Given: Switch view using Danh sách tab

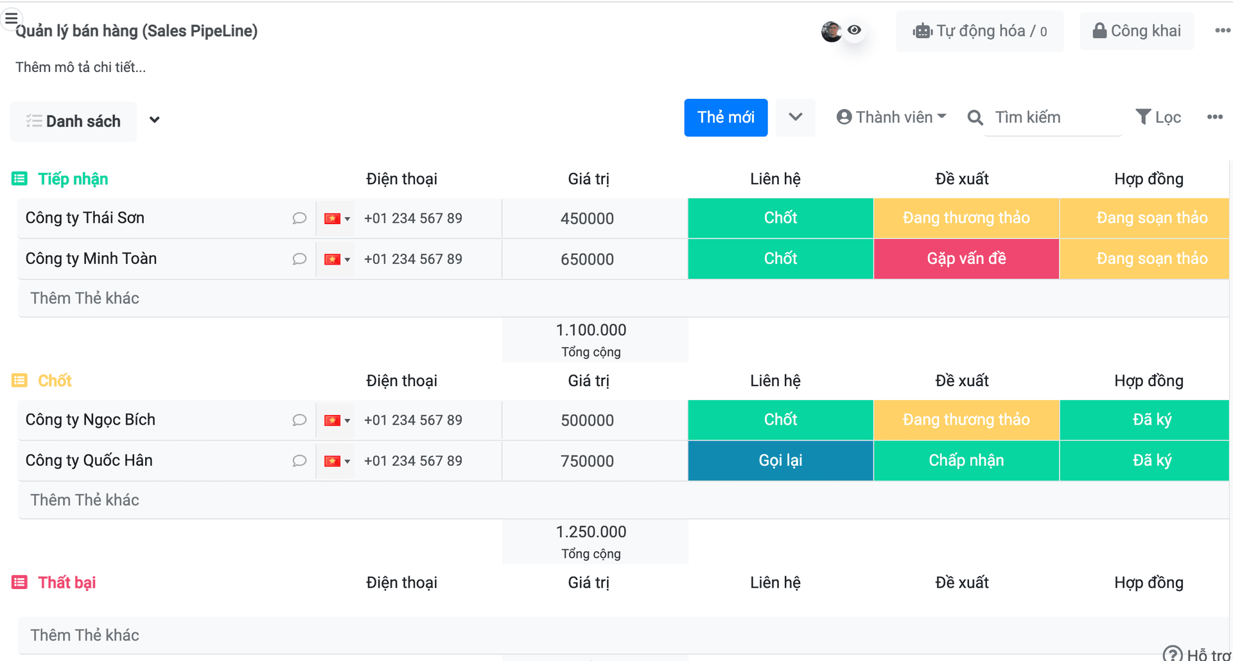Looking at the screenshot, I should (74, 121).
